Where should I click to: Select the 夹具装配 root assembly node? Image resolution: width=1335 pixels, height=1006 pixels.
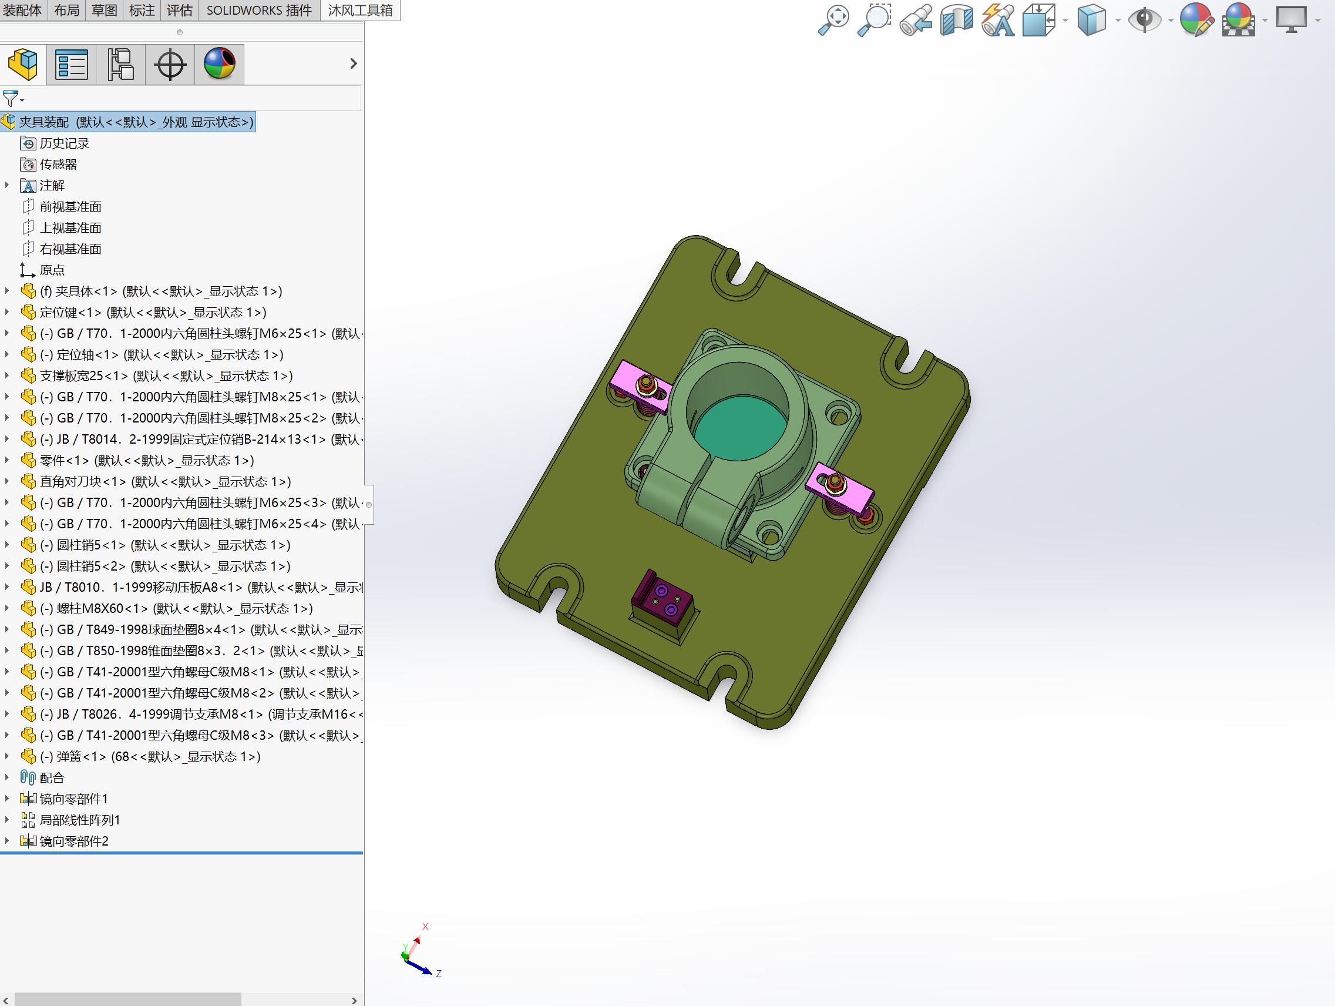(x=128, y=122)
